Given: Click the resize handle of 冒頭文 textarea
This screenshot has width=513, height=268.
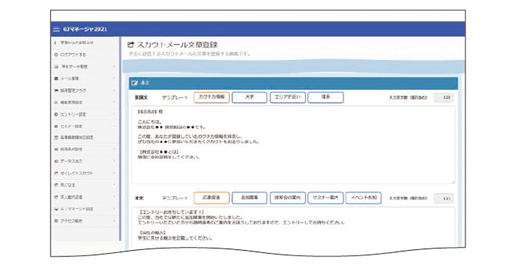Looking at the screenshot, I should pos(452,182).
